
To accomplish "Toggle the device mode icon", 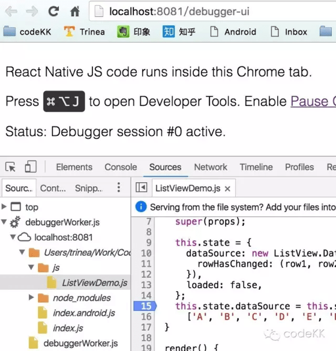I will tap(31, 167).
